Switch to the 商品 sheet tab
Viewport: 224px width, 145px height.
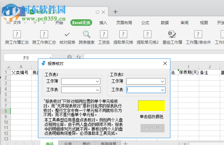(x=50, y=143)
